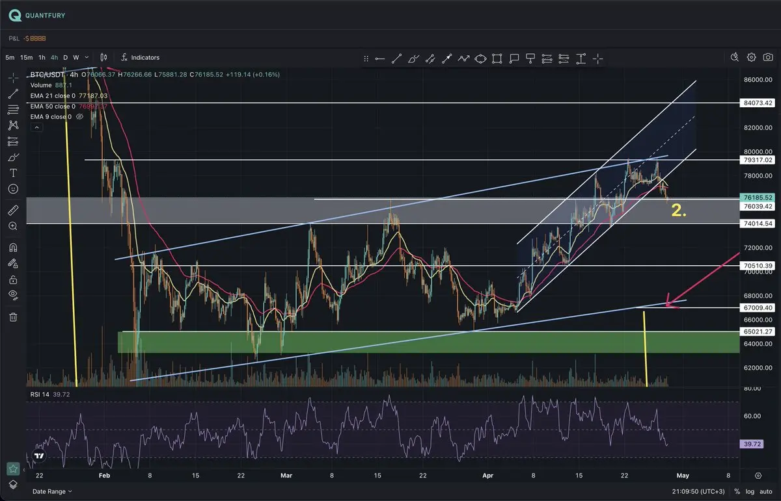Select the EMA 21 close legend entry
Image resolution: width=781 pixels, height=501 pixels.
click(53, 96)
